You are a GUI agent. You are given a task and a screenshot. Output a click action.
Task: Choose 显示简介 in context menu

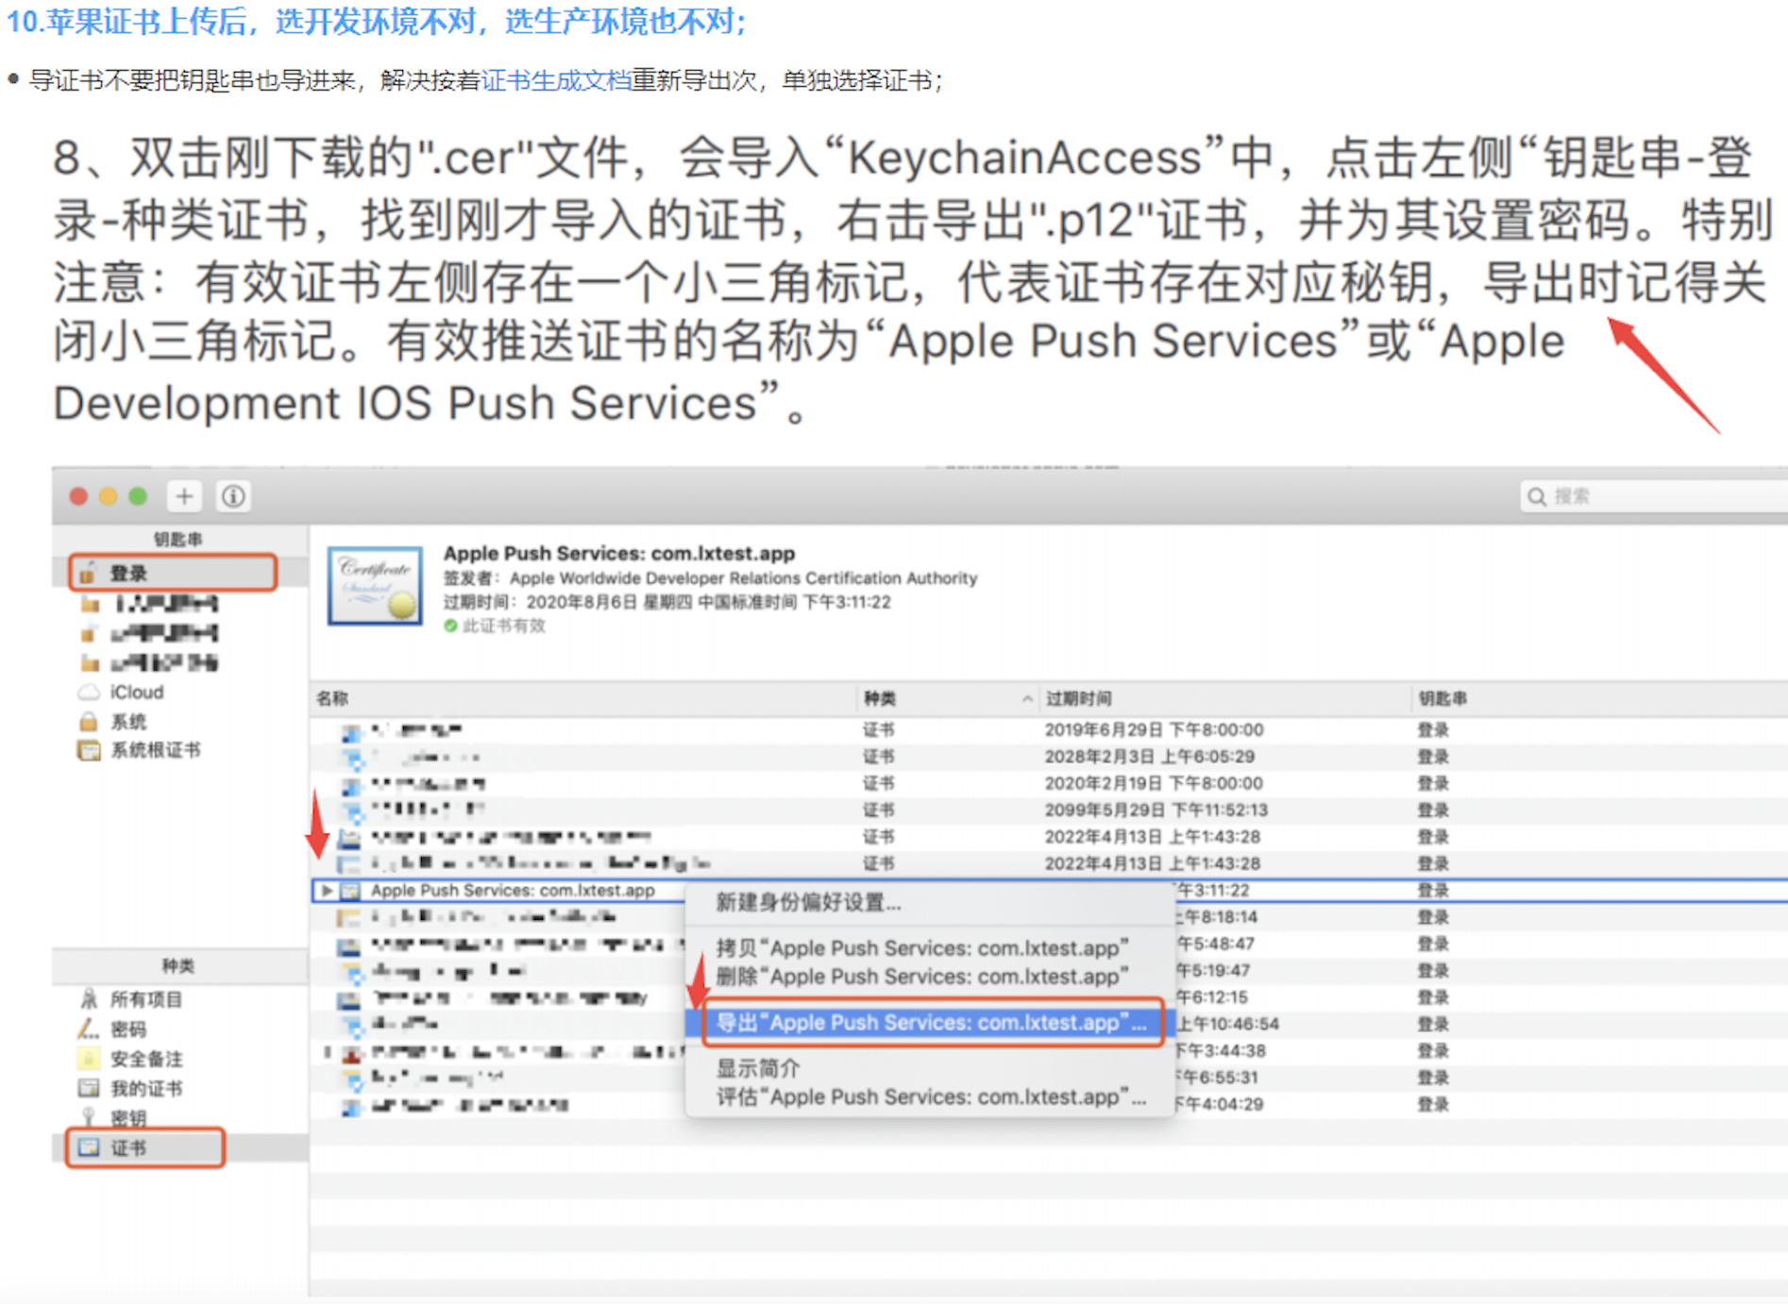757,1068
